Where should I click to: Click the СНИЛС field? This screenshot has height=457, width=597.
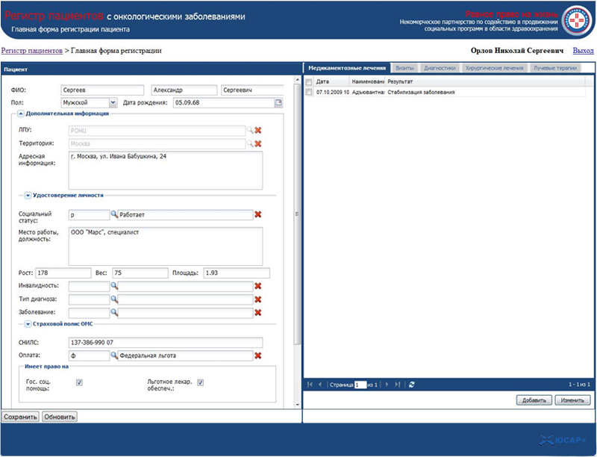166,342
